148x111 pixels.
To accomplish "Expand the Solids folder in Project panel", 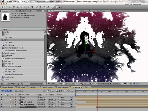I will [1, 80].
